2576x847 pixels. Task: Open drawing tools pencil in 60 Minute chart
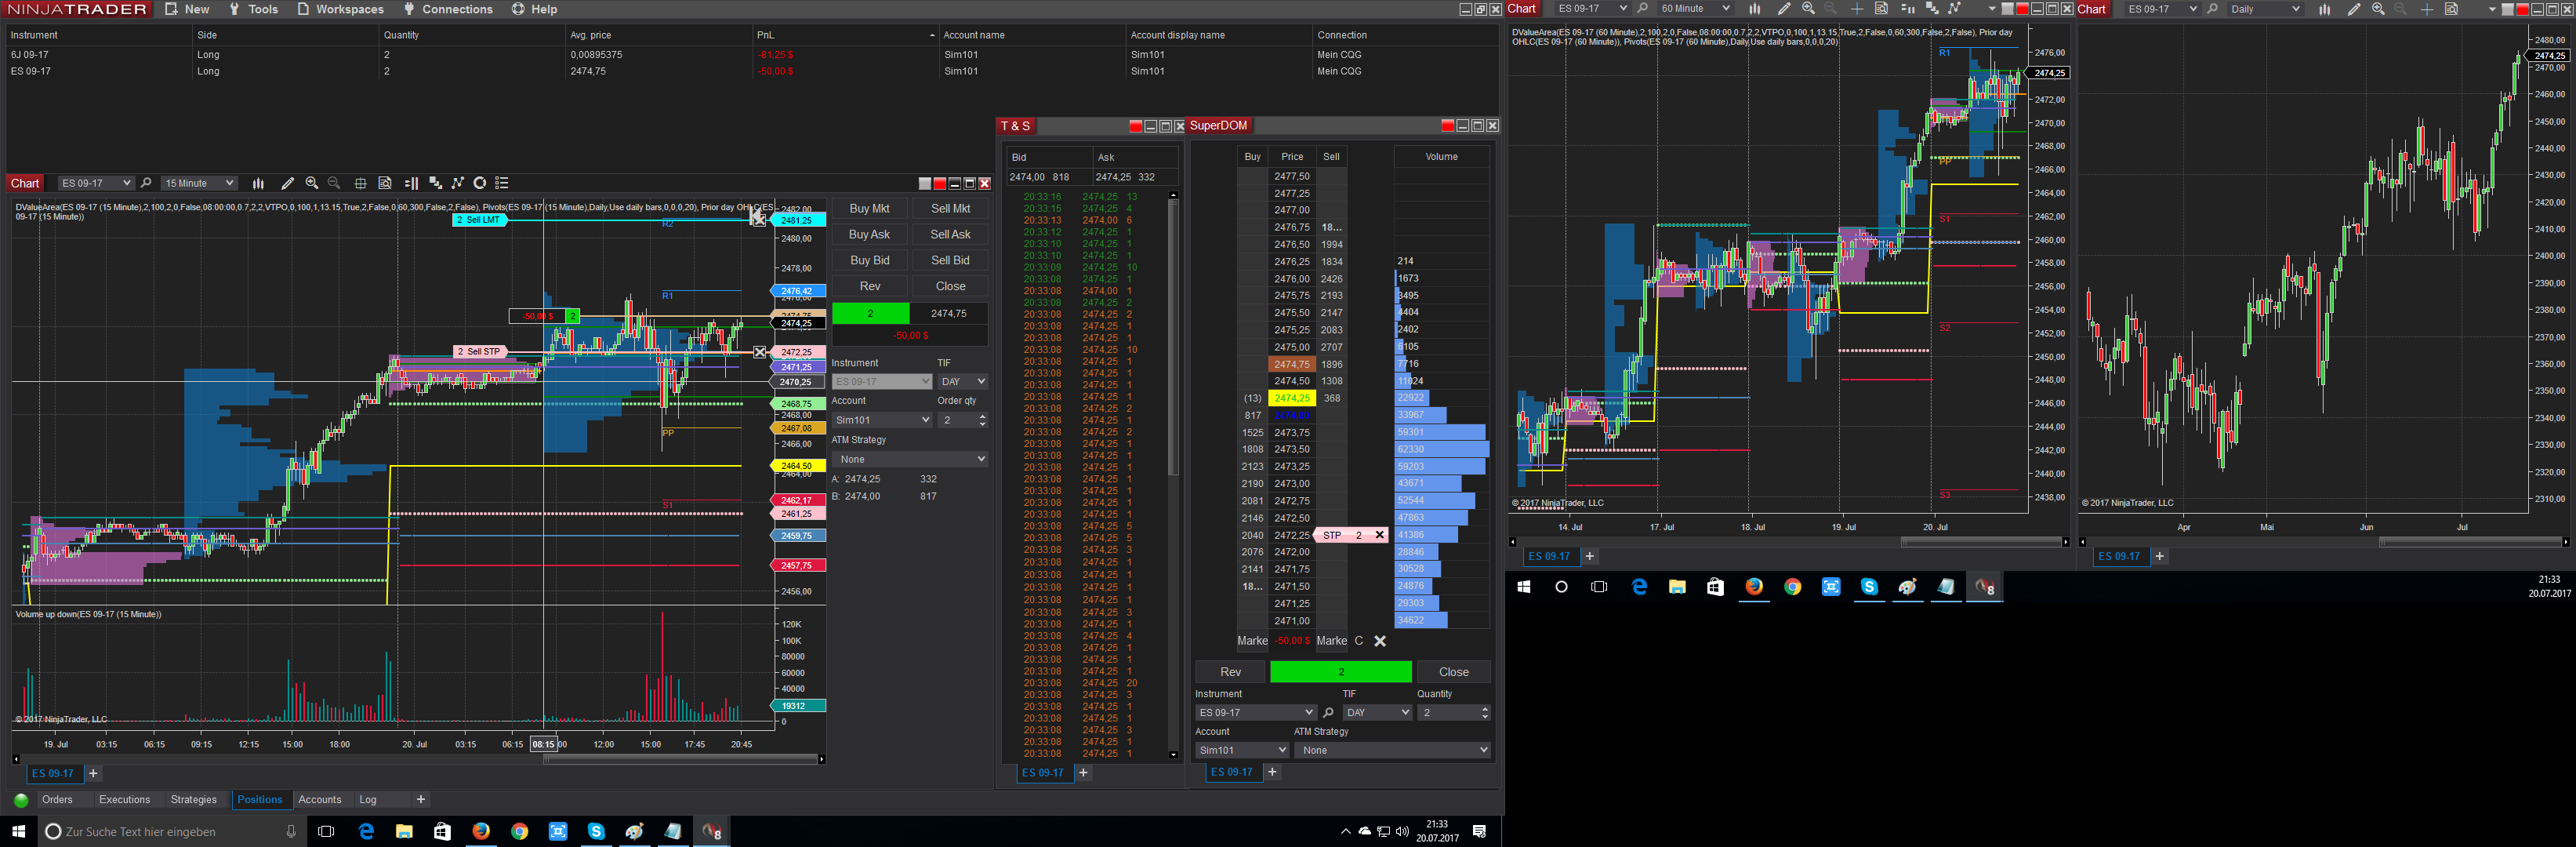[x=1783, y=9]
